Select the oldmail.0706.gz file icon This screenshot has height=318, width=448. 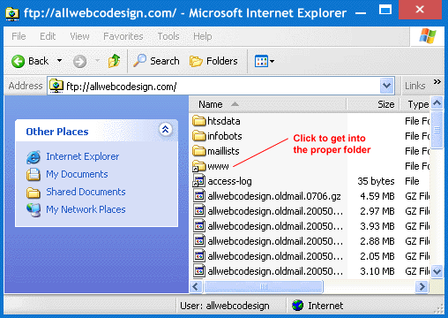tap(199, 196)
